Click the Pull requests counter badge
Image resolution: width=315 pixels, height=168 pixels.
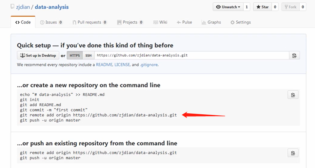105,22
